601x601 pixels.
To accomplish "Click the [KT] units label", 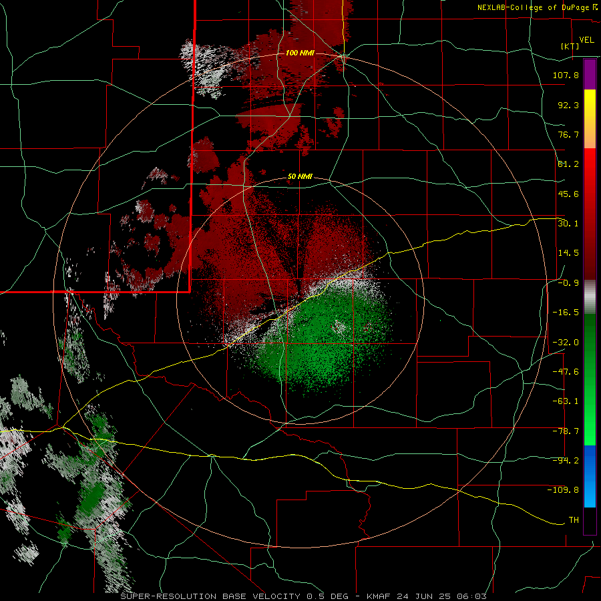I will [570, 46].
